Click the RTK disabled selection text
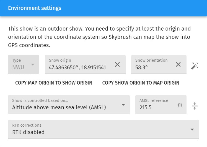 (x=28, y=132)
